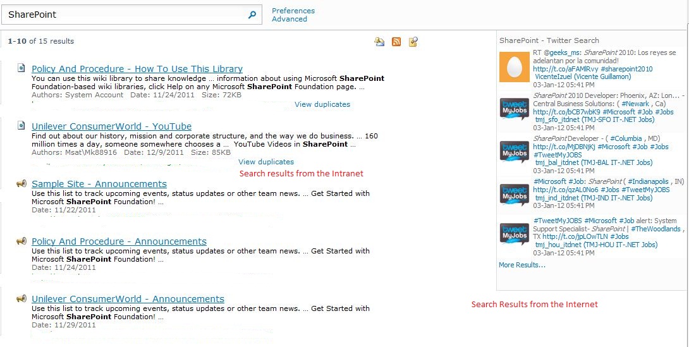
Task: Click the search from Windows icon
Action: [x=413, y=42]
